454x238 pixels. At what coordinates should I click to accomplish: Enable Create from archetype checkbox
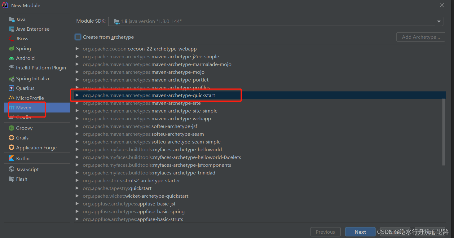pyautogui.click(x=78, y=37)
